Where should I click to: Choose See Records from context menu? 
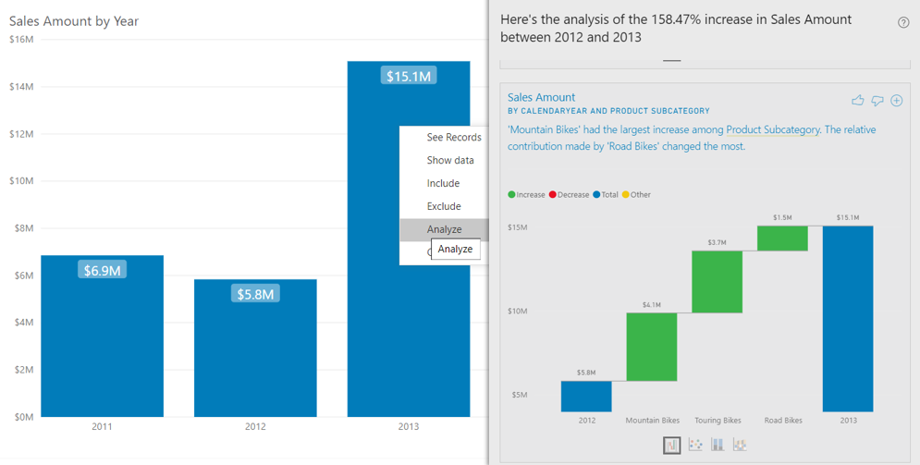point(454,137)
